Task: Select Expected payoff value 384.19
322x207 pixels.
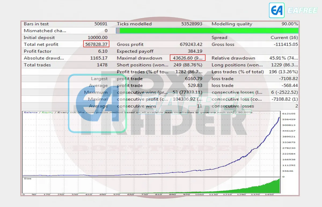Action: (x=195, y=51)
